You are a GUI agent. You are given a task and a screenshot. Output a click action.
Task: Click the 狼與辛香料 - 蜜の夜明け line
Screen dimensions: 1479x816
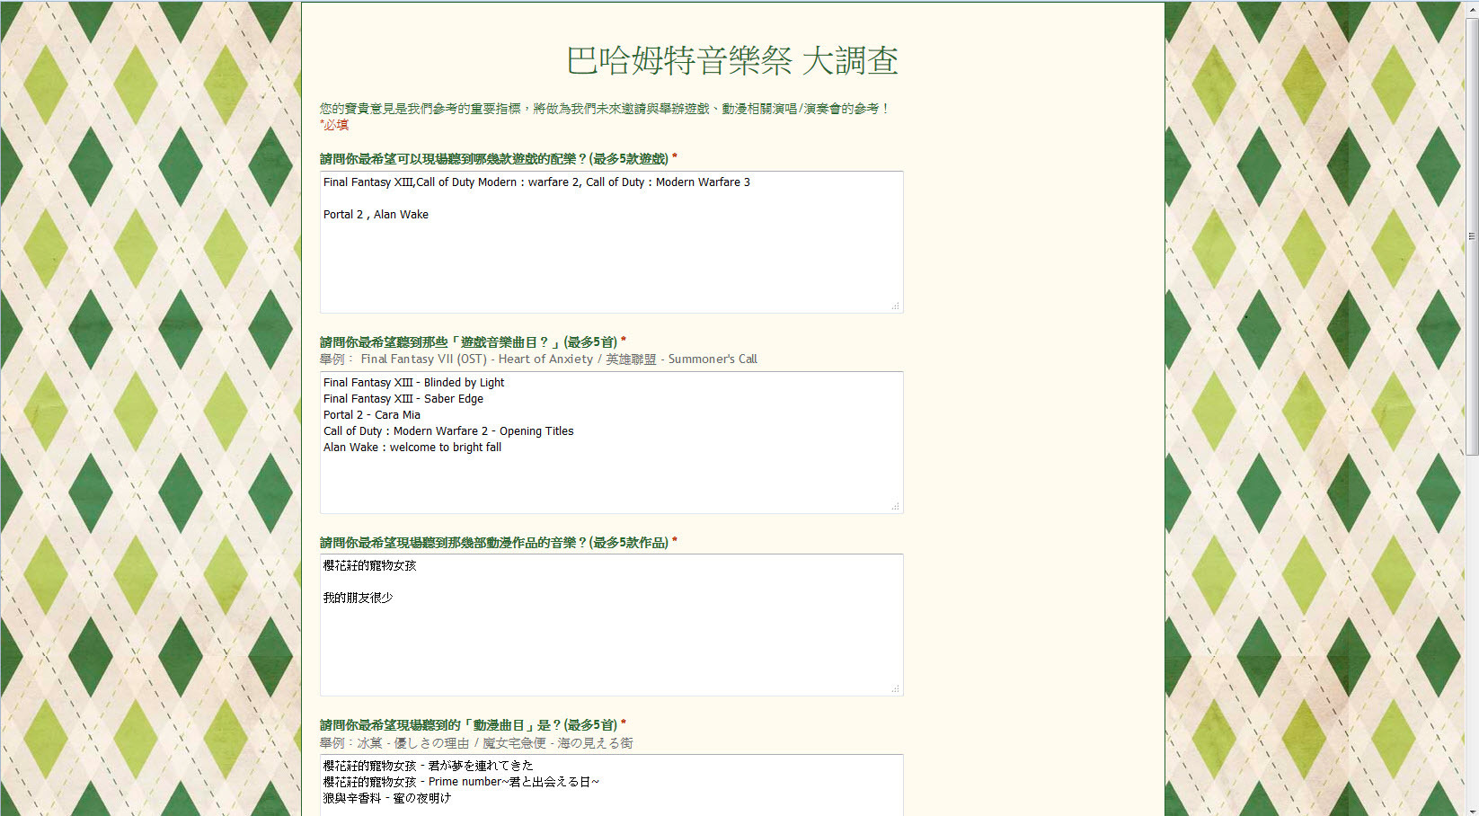pyautogui.click(x=386, y=798)
